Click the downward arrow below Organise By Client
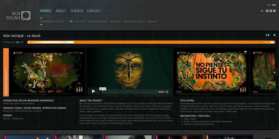This screenshot has height=139, width=279. (x=41, y=25)
